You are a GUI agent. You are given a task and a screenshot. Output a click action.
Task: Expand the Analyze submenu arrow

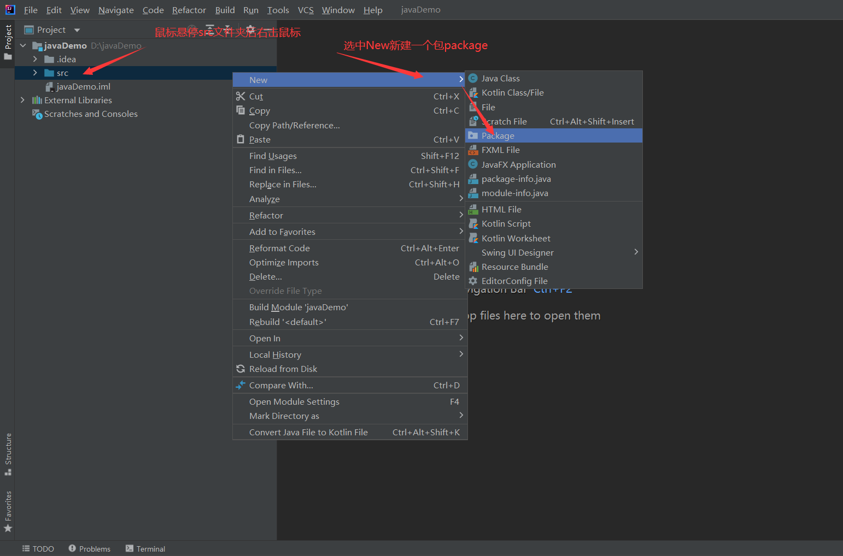pos(461,198)
